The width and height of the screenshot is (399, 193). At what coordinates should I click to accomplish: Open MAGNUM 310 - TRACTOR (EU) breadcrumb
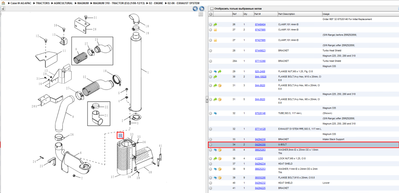pyautogui.click(x=119, y=3)
